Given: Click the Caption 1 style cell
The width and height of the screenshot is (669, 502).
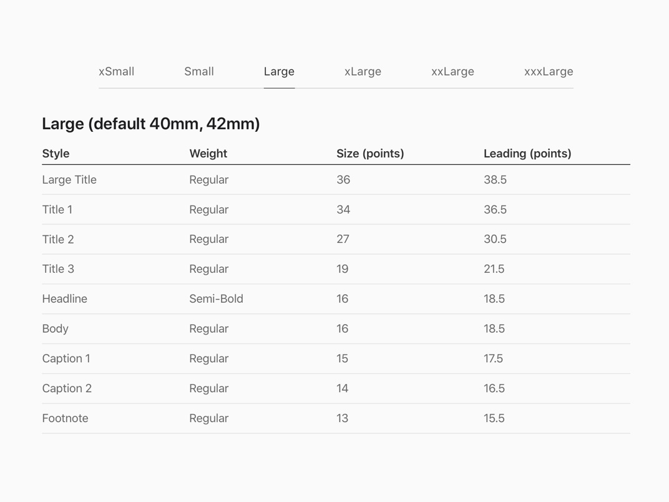Looking at the screenshot, I should (x=66, y=358).
